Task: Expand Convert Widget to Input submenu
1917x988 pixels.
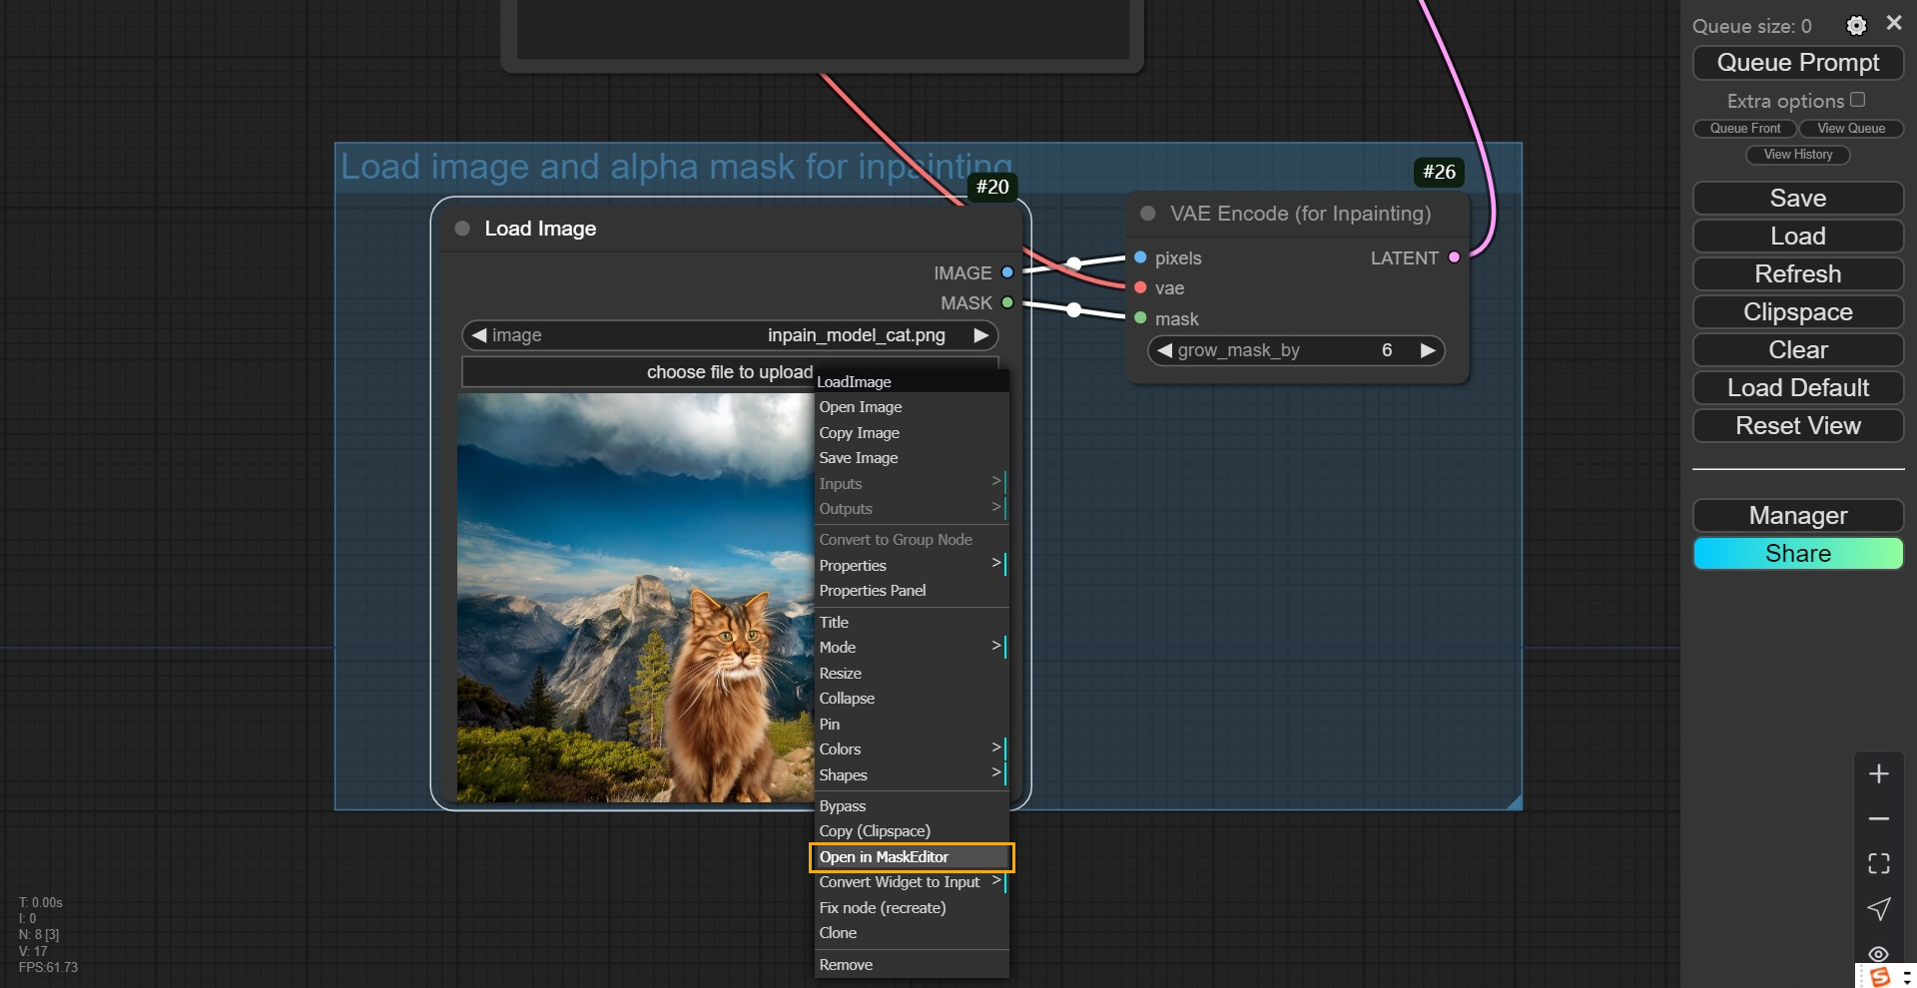Action: (x=912, y=882)
